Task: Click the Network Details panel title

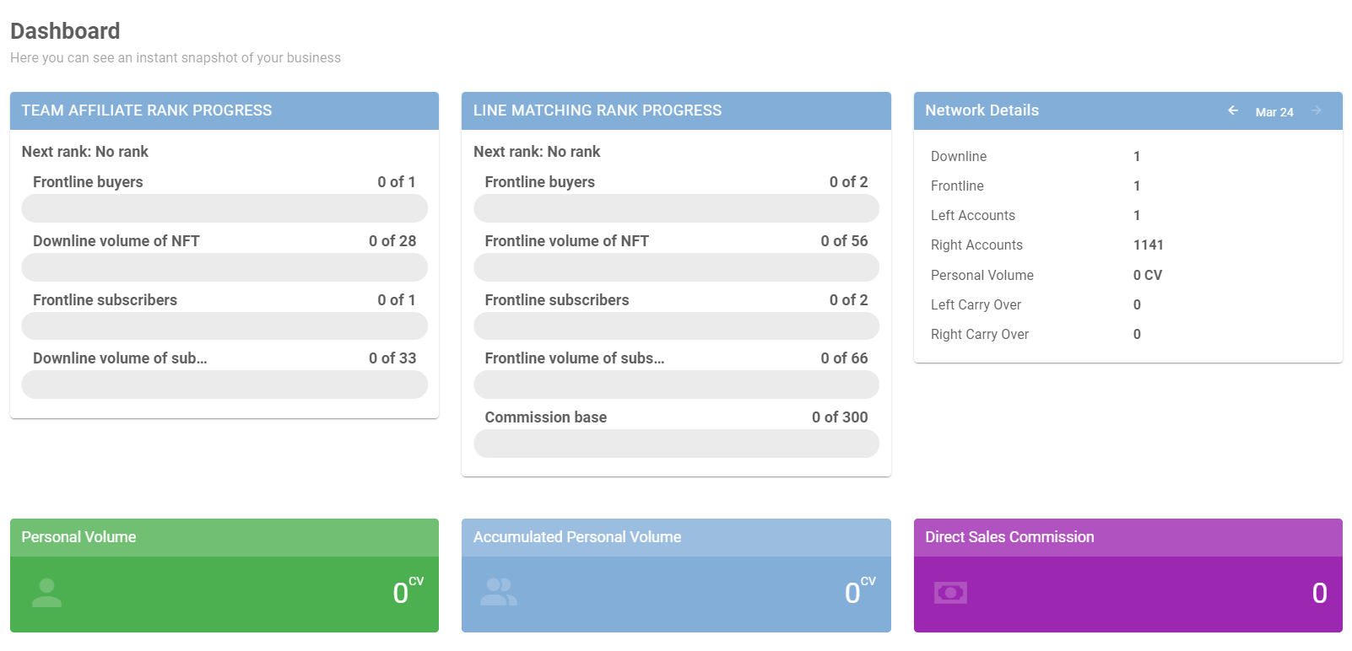Action: coord(982,110)
